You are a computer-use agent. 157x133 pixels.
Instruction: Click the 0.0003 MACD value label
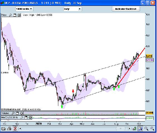pos(150,118)
